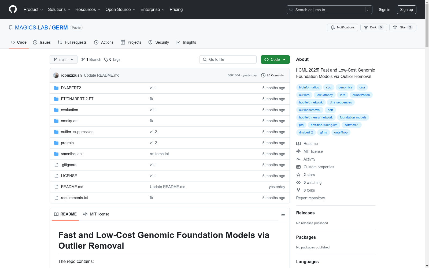Click the Star icon
429x268 pixels.
coord(395,27)
